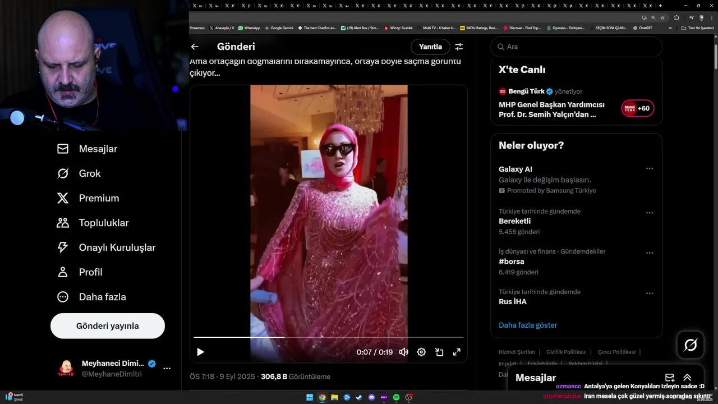Viewport: 718px width, 404px height.
Task: Open more options for Galaxy AI trend
Action: click(x=650, y=168)
